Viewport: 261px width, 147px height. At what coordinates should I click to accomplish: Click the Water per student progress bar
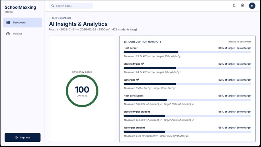point(187,132)
